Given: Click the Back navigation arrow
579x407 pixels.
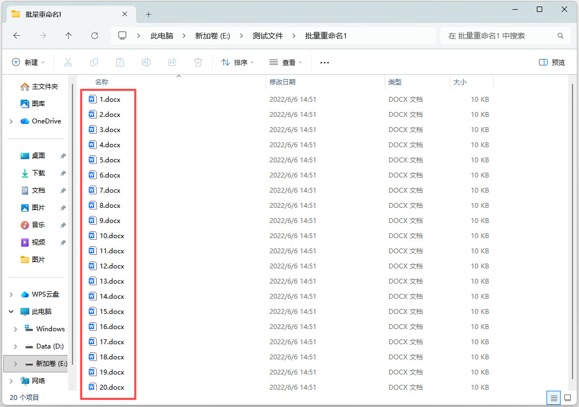Looking at the screenshot, I should click(x=17, y=36).
